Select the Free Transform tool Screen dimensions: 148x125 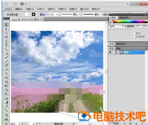[x=6, y=86]
